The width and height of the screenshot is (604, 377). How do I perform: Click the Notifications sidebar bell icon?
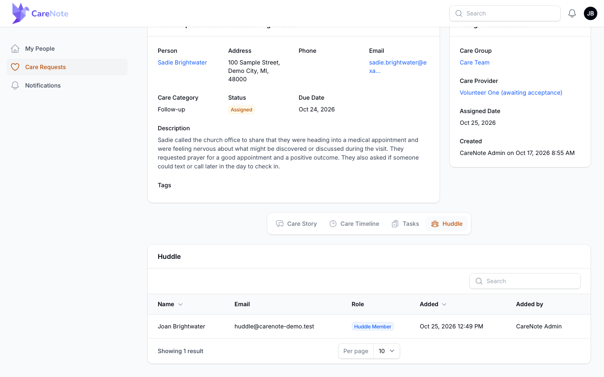pos(15,85)
